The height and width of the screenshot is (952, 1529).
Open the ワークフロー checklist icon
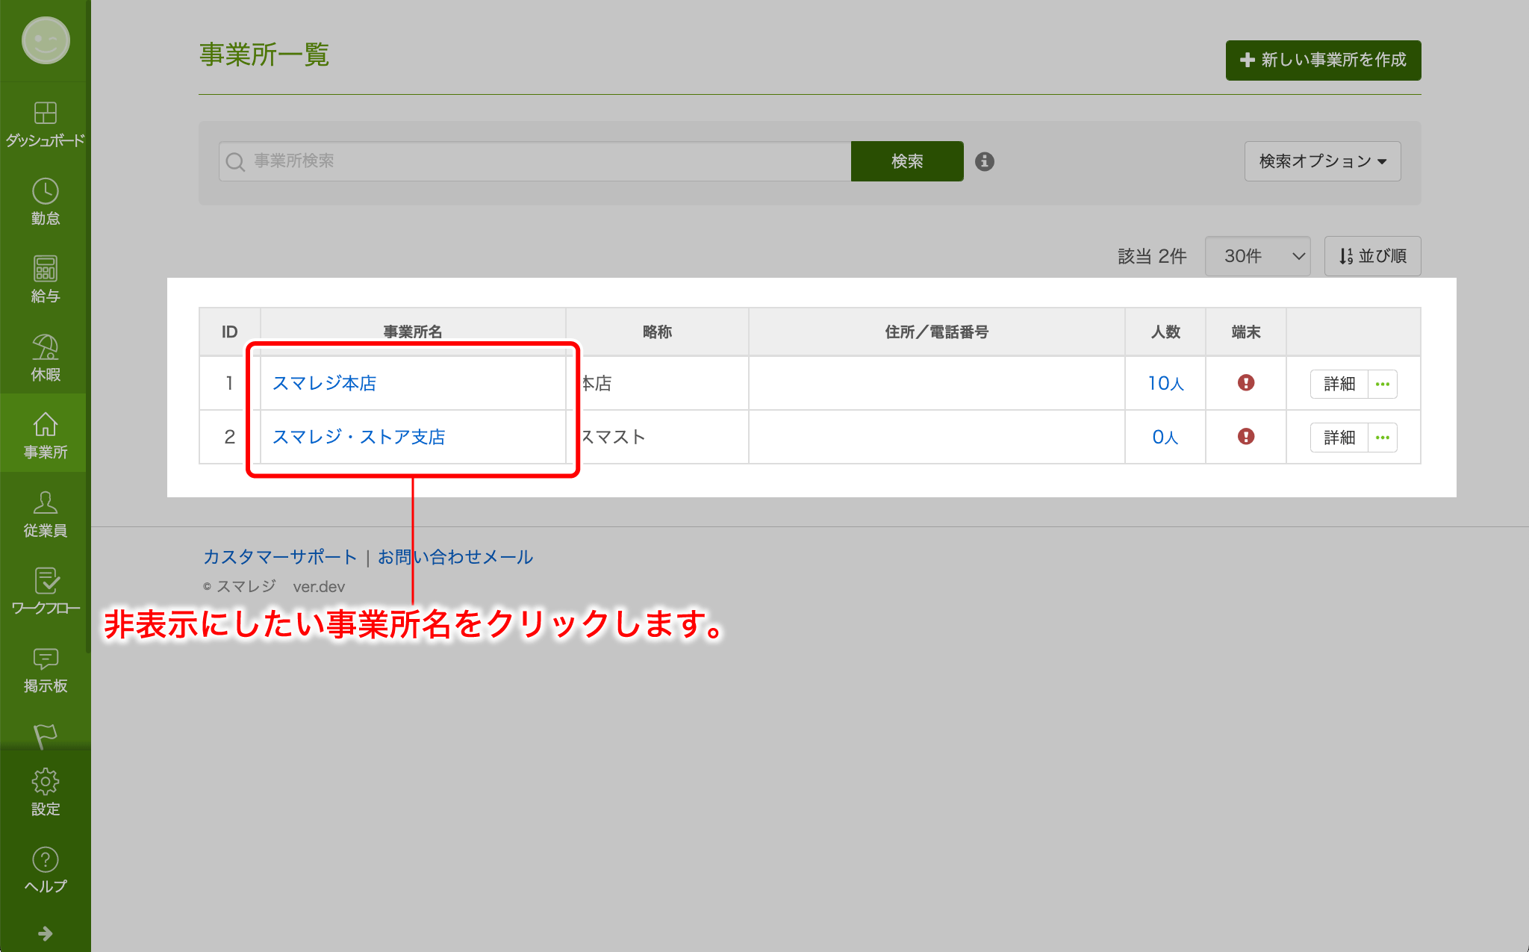pos(46,580)
